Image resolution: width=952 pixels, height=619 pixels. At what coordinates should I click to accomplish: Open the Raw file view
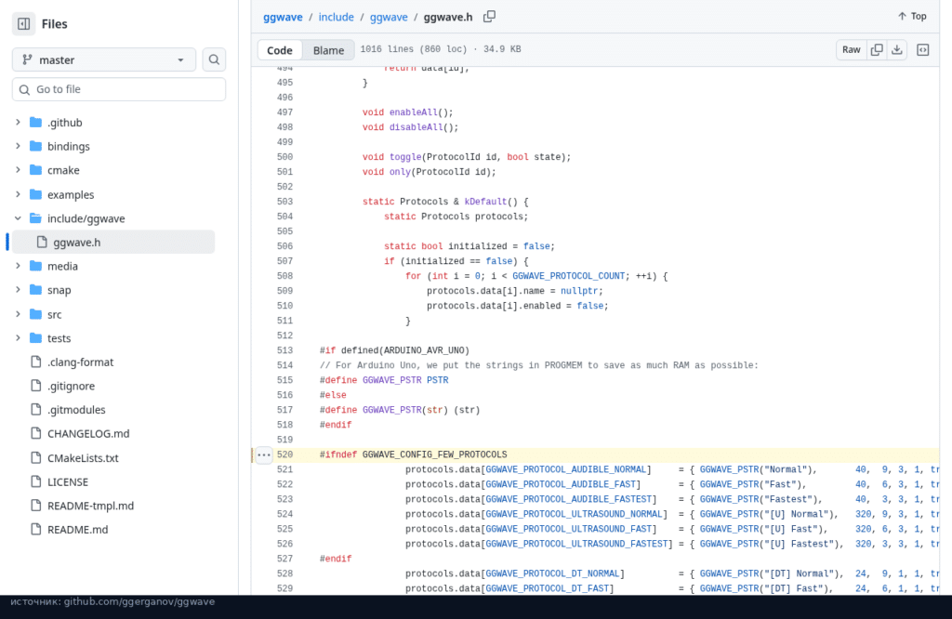point(852,50)
